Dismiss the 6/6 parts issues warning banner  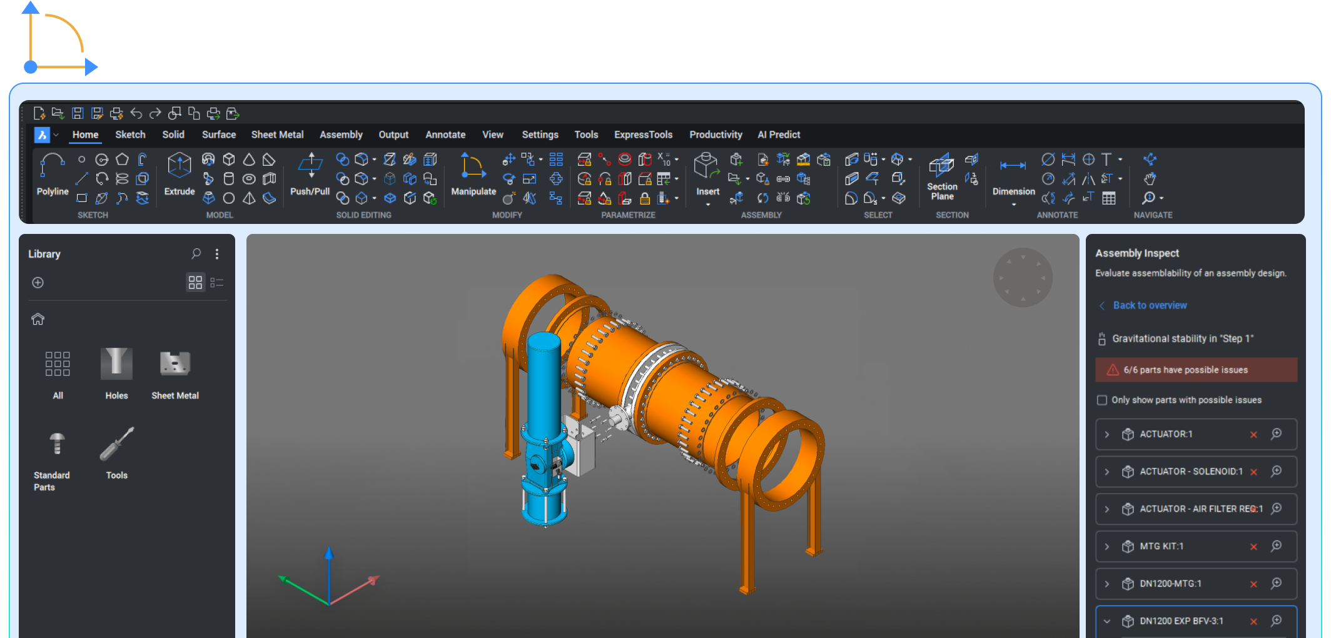pos(1196,369)
